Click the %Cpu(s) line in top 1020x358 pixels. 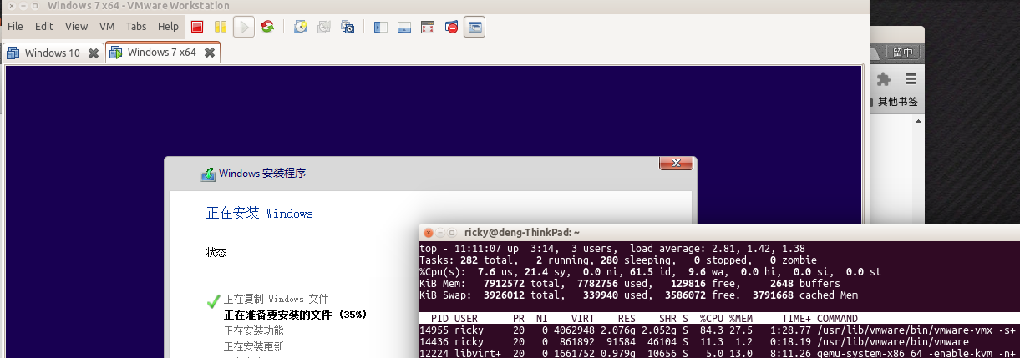[650, 272]
